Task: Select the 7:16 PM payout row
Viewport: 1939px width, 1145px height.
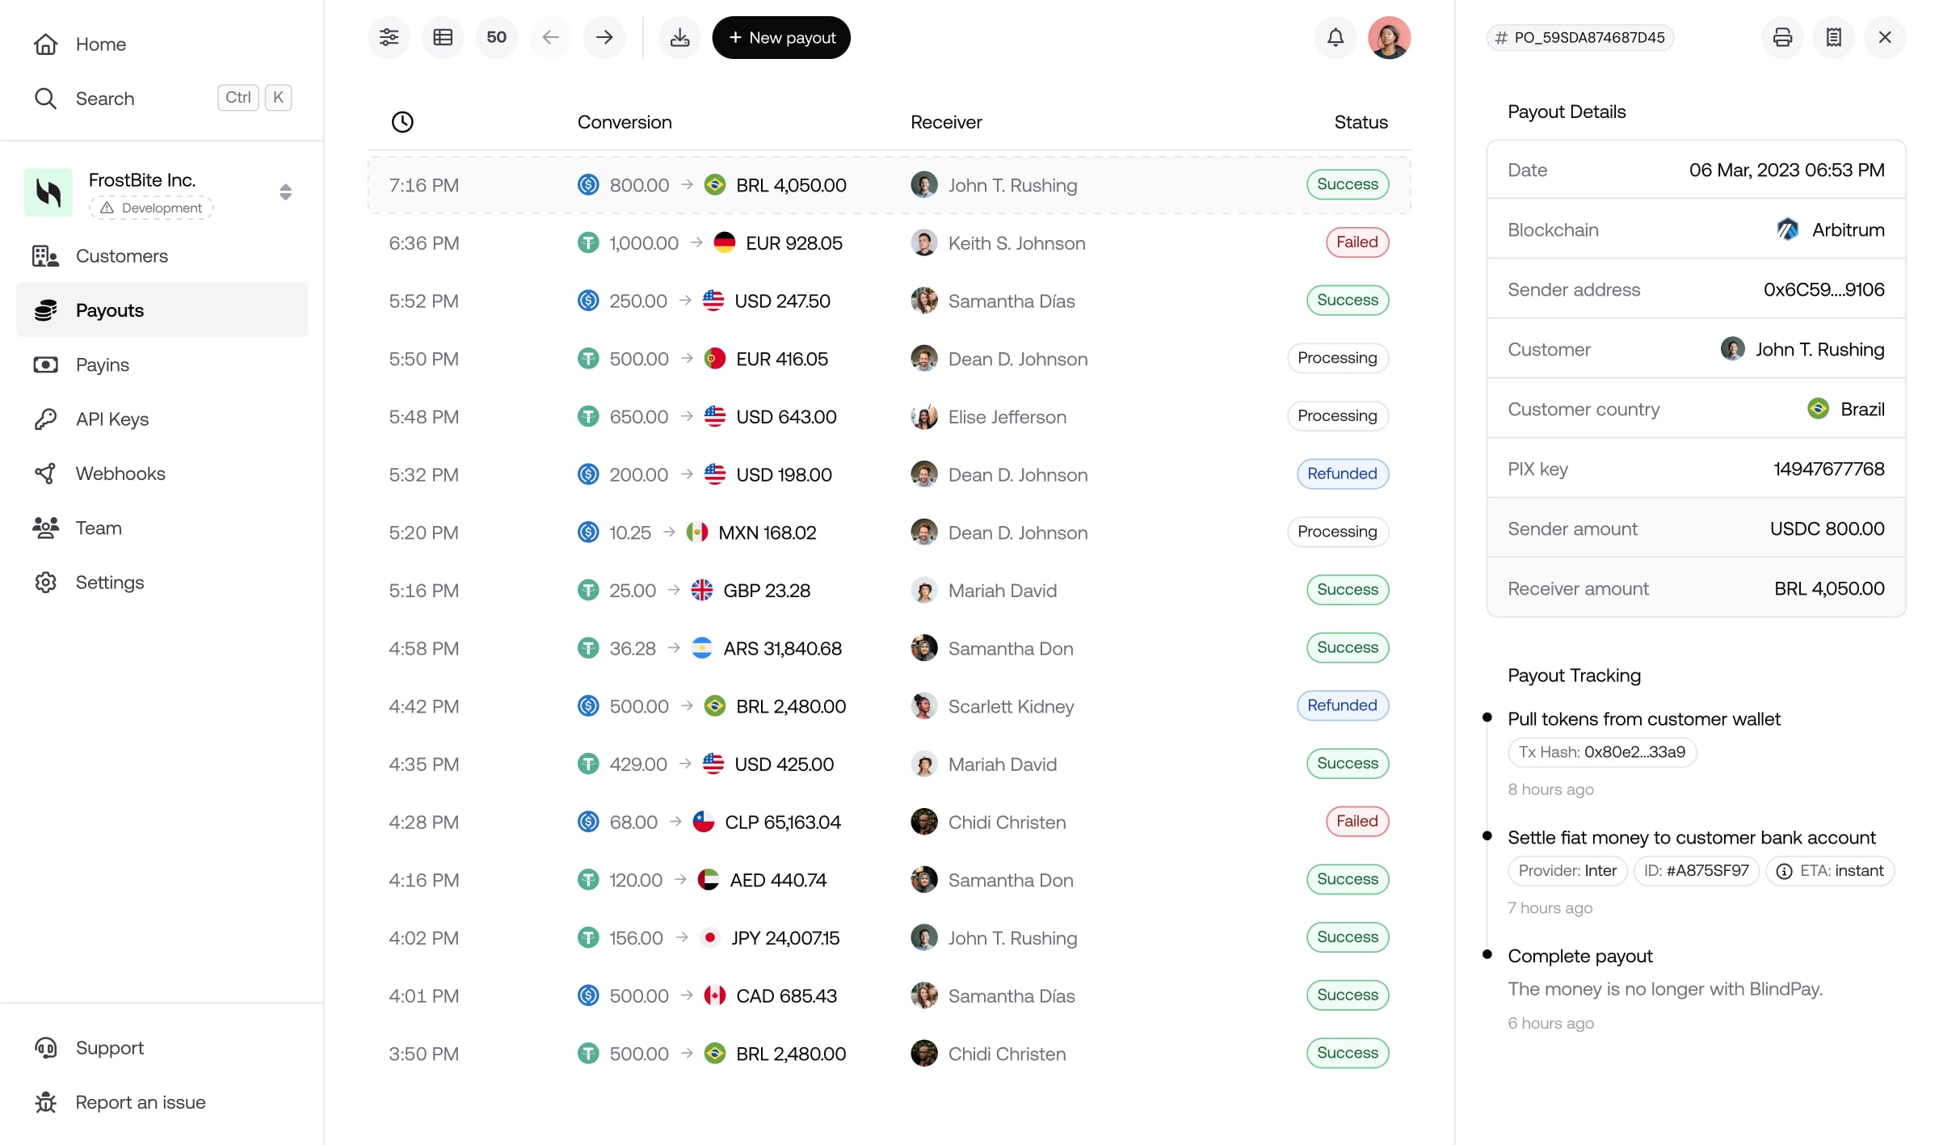Action: pos(889,185)
